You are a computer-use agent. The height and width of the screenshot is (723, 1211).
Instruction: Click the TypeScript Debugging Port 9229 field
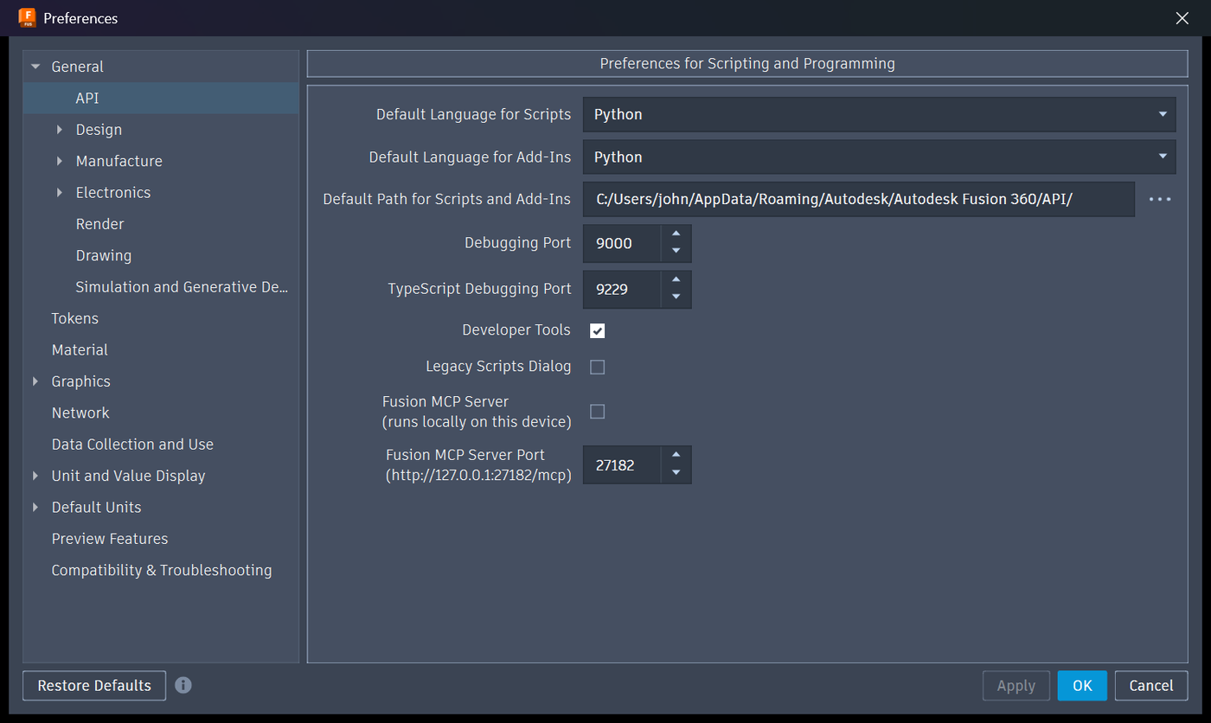click(622, 289)
